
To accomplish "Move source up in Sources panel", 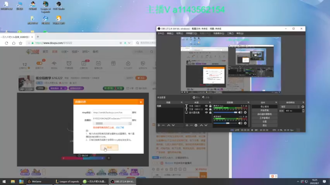I will click(201, 125).
